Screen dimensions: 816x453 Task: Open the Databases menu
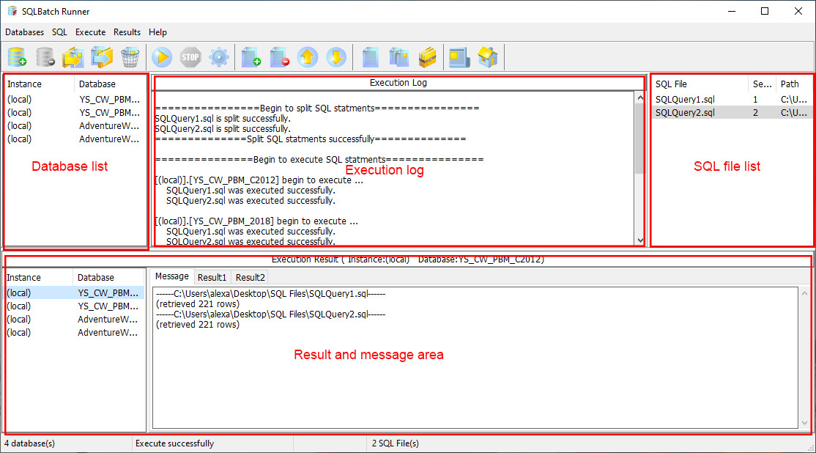tap(24, 32)
